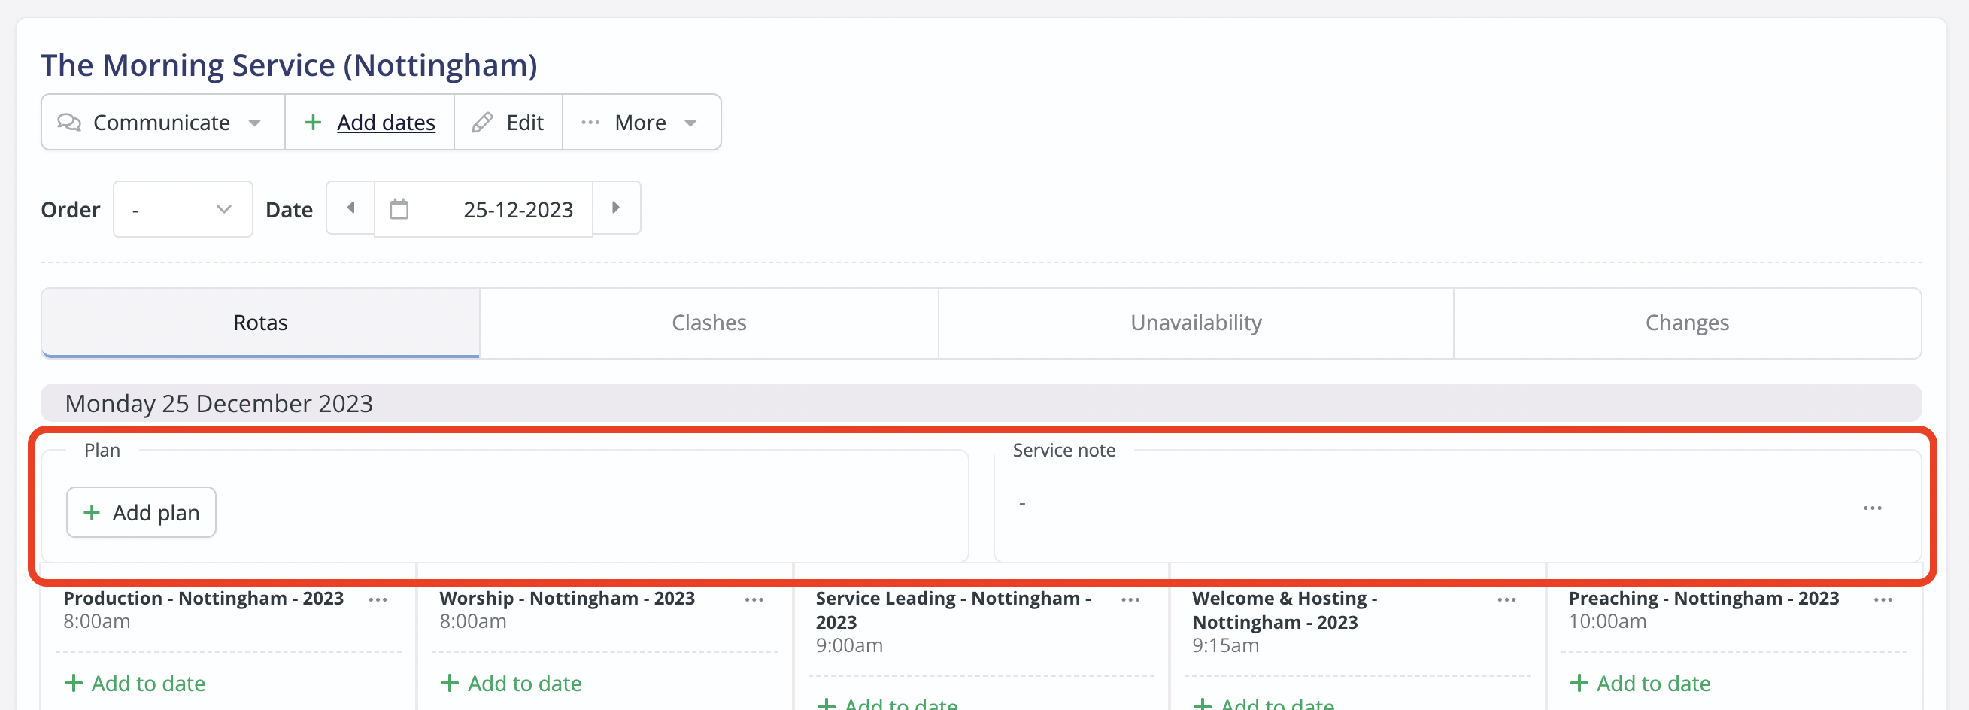Click the previous date arrow
This screenshot has width=1969, height=710.
(x=350, y=208)
